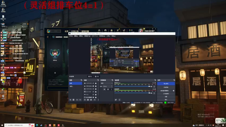Open OBS 视图 menu
This screenshot has width=226, height=127.
point(81,36)
